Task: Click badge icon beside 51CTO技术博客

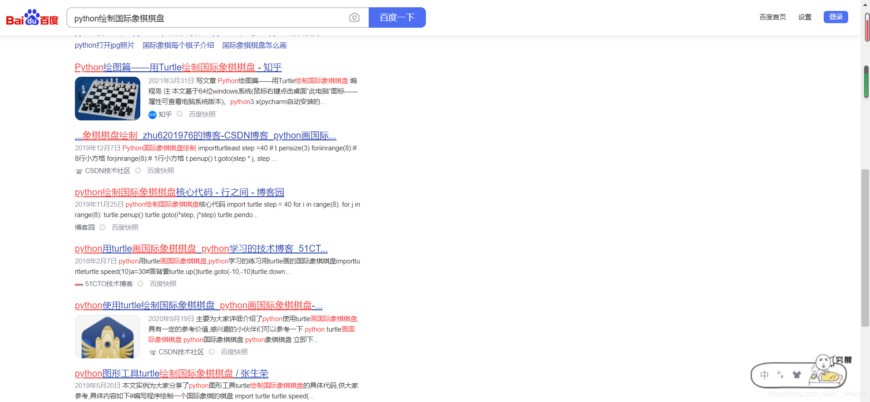Action: pos(141,284)
